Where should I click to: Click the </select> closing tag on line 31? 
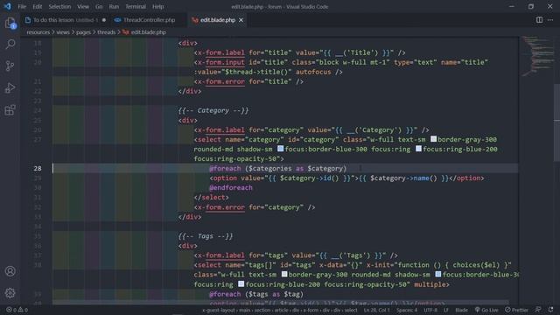pos(211,197)
